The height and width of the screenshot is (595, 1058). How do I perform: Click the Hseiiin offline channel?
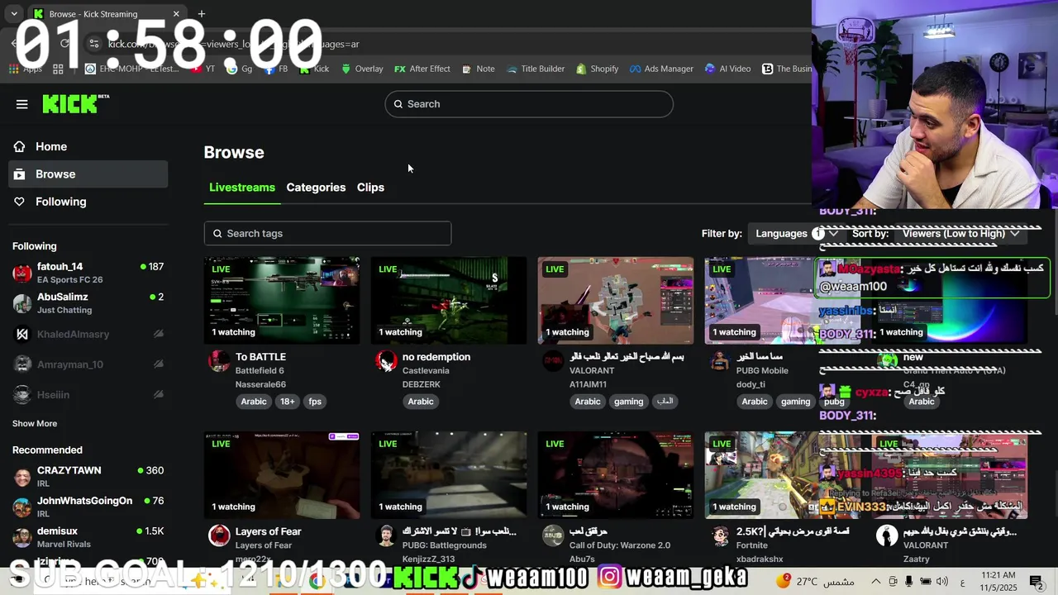coord(88,395)
